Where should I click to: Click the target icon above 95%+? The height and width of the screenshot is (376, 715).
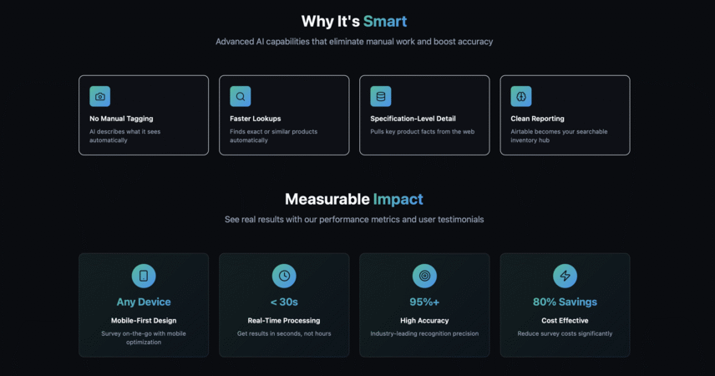pos(424,276)
